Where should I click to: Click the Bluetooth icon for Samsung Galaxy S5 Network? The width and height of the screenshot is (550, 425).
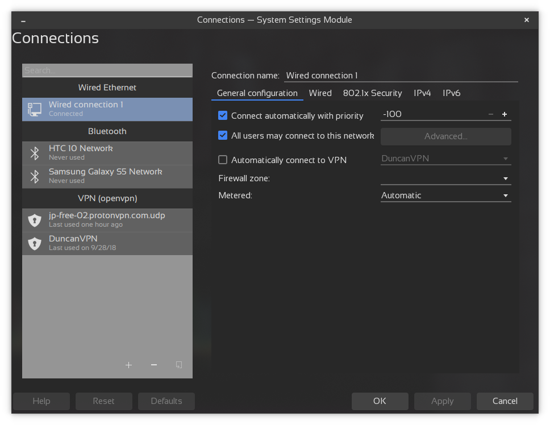pyautogui.click(x=35, y=176)
